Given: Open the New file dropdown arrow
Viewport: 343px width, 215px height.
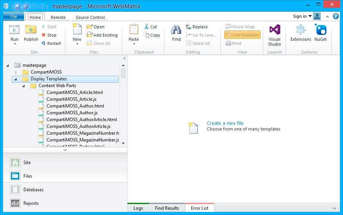Looking at the screenshot, I should pyautogui.click(x=77, y=44).
